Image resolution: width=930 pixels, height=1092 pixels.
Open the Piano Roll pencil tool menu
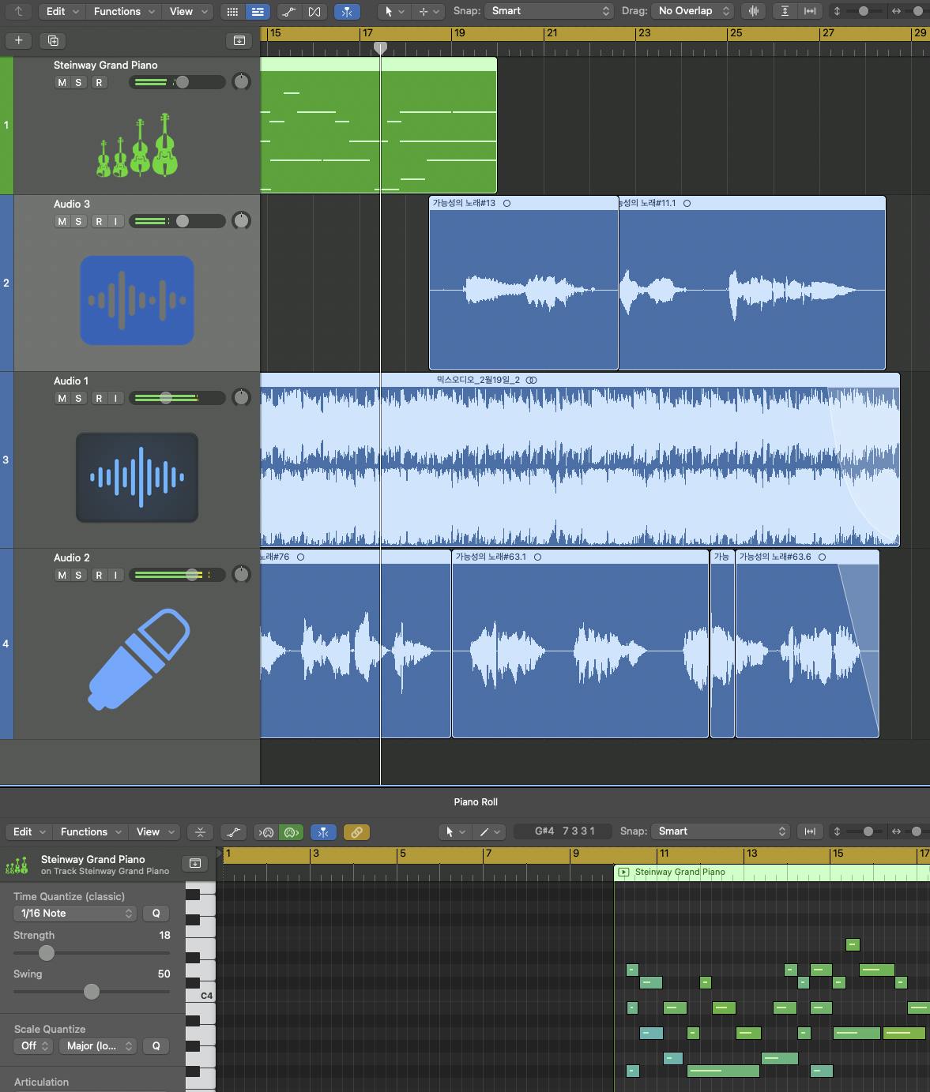click(x=490, y=831)
